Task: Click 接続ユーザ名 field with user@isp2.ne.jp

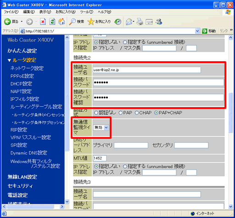Action: (x=147, y=70)
